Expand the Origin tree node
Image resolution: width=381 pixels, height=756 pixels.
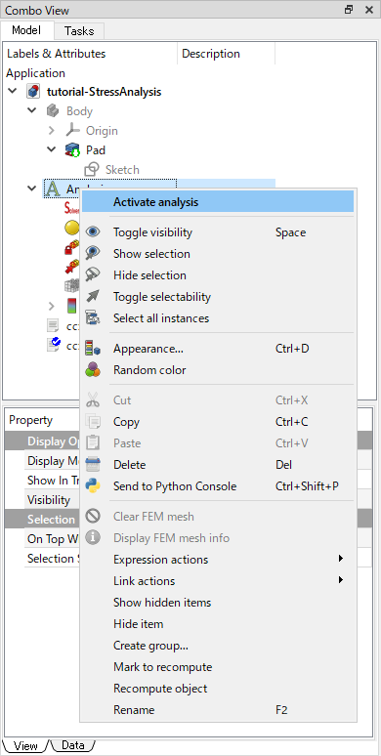tap(52, 130)
